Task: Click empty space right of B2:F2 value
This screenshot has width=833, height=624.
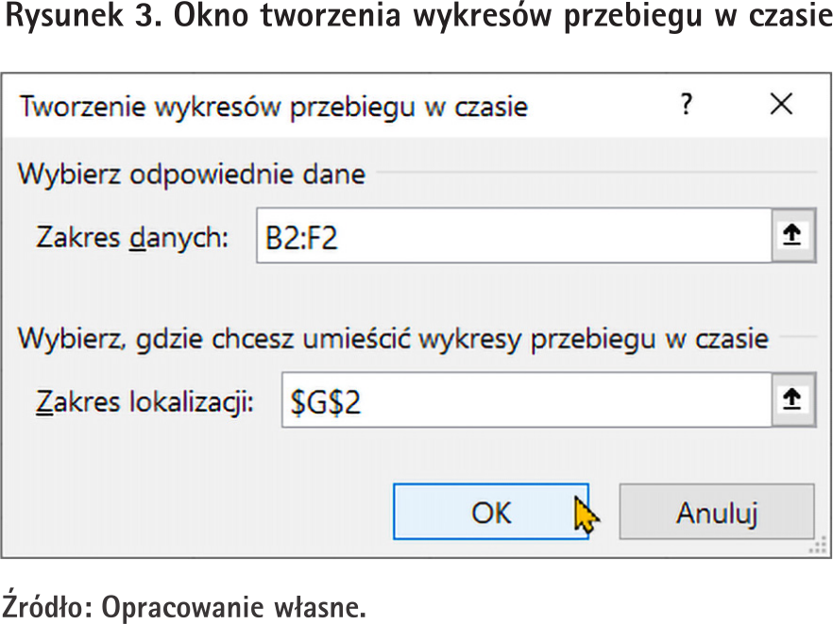Action: [x=552, y=235]
